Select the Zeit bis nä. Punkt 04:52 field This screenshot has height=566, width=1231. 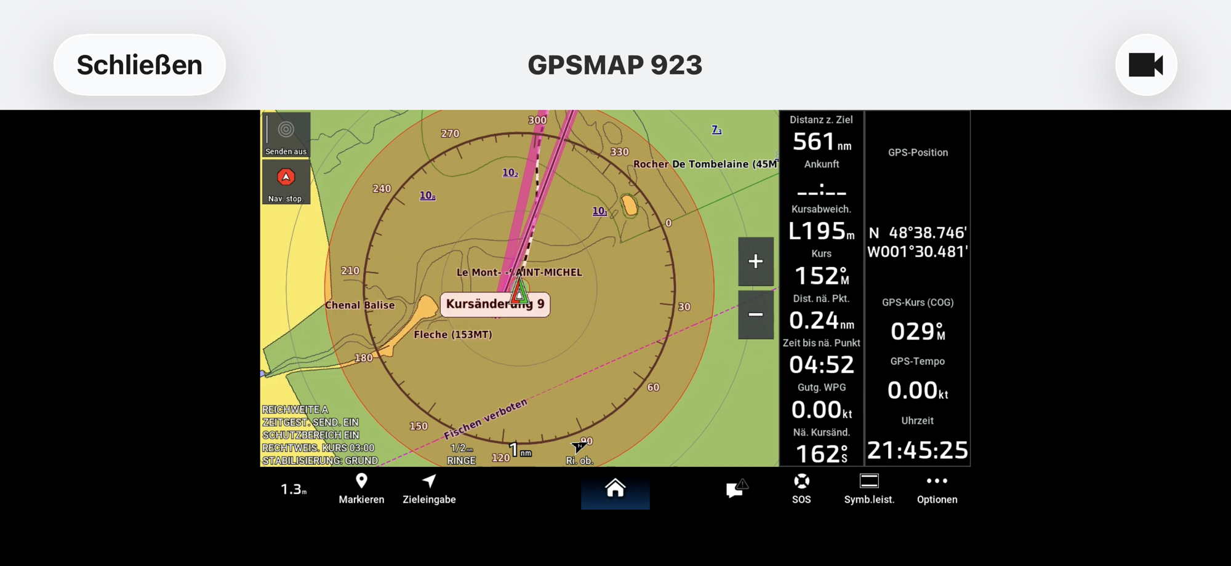pos(822,357)
